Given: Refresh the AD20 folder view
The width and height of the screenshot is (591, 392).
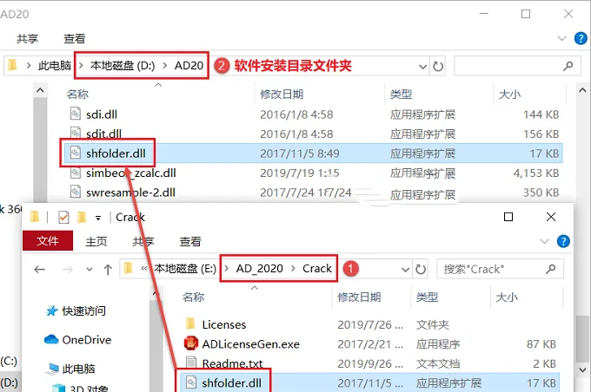Looking at the screenshot, I should pyautogui.click(x=438, y=67).
